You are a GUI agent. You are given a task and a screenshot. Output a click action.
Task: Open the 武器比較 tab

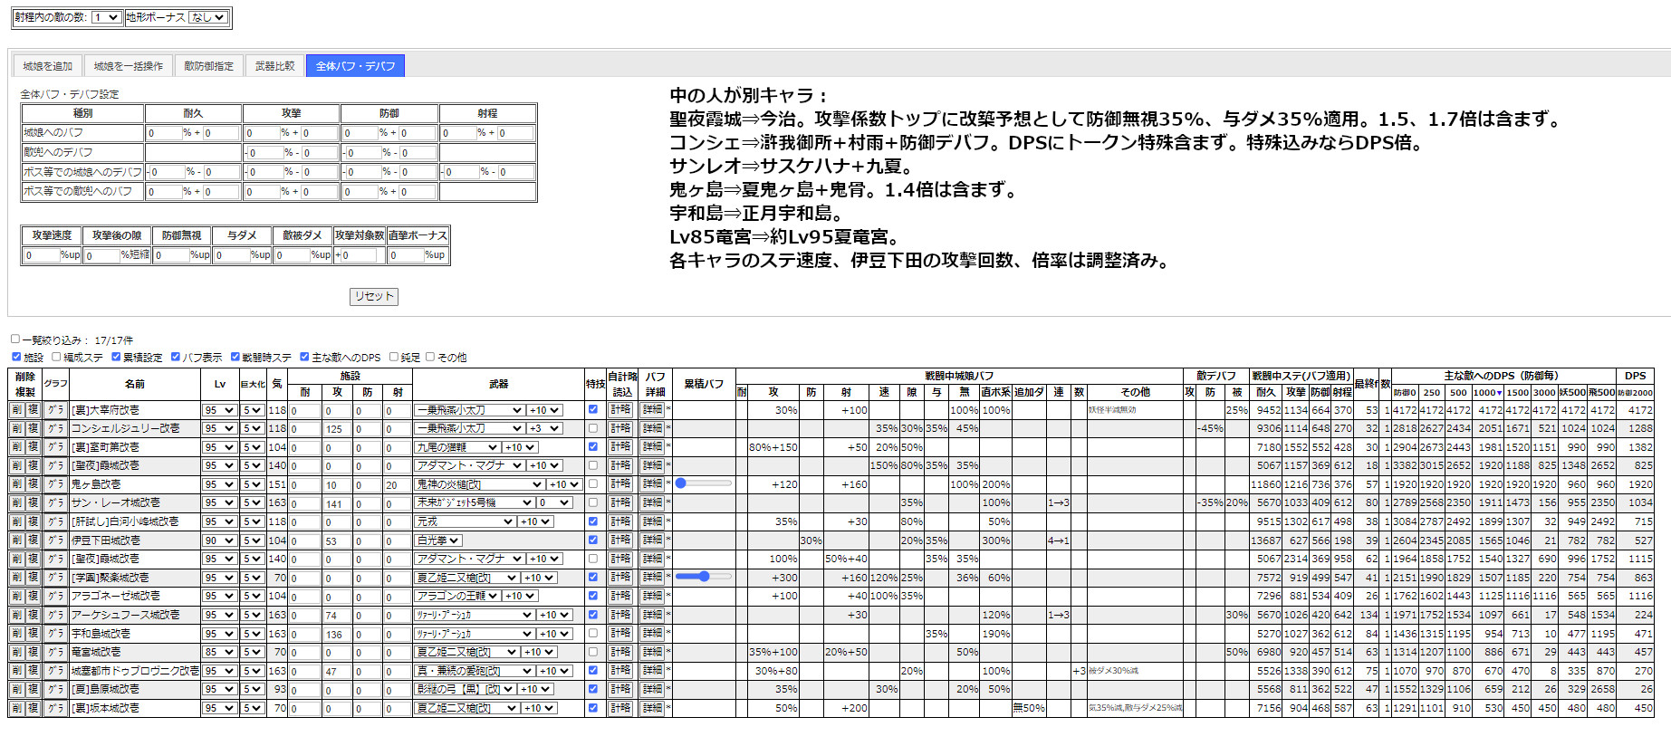pyautogui.click(x=274, y=66)
